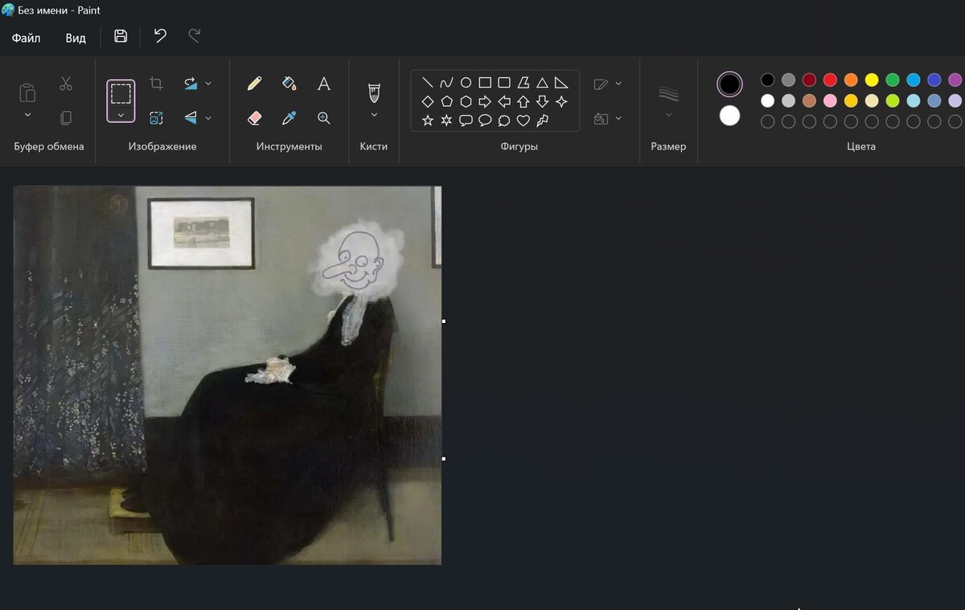This screenshot has width=965, height=610.
Task: Select the Pentagon shape
Action: [446, 102]
